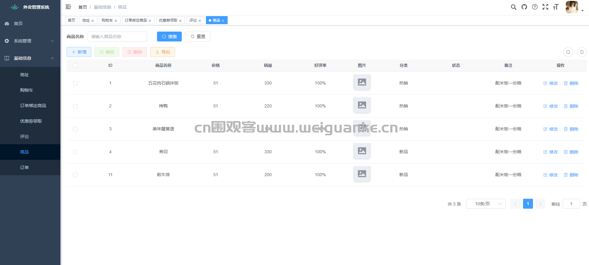This screenshot has height=265, width=589.
Task: Check the select-all checkbox in table header
Action: 75,66
